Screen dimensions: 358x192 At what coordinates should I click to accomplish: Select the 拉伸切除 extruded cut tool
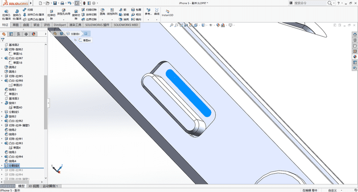[x=51, y=14]
